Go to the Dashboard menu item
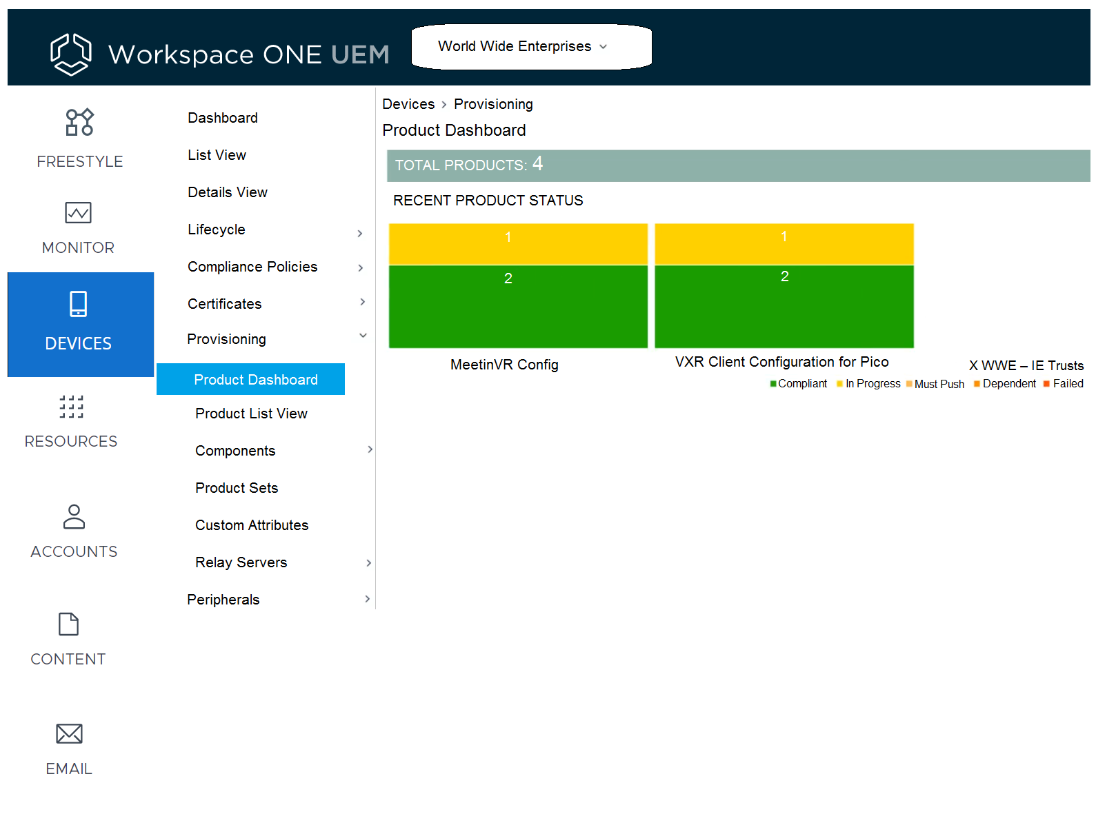 tap(223, 118)
